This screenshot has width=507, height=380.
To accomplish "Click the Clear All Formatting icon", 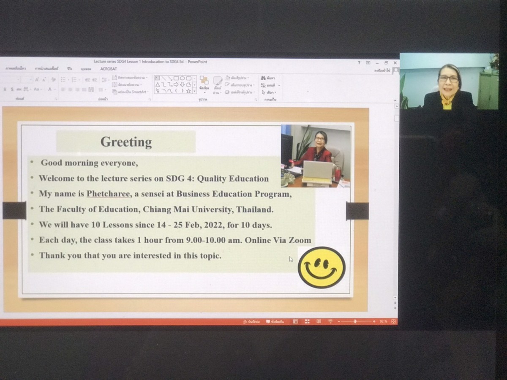I will (x=54, y=79).
